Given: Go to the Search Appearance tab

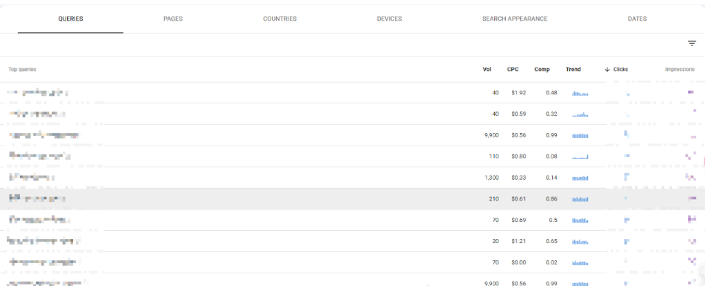Looking at the screenshot, I should (515, 19).
